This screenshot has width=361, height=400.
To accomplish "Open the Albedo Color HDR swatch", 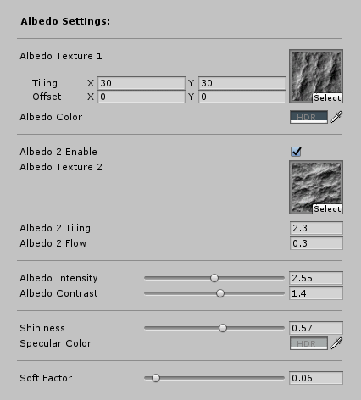I will (308, 117).
